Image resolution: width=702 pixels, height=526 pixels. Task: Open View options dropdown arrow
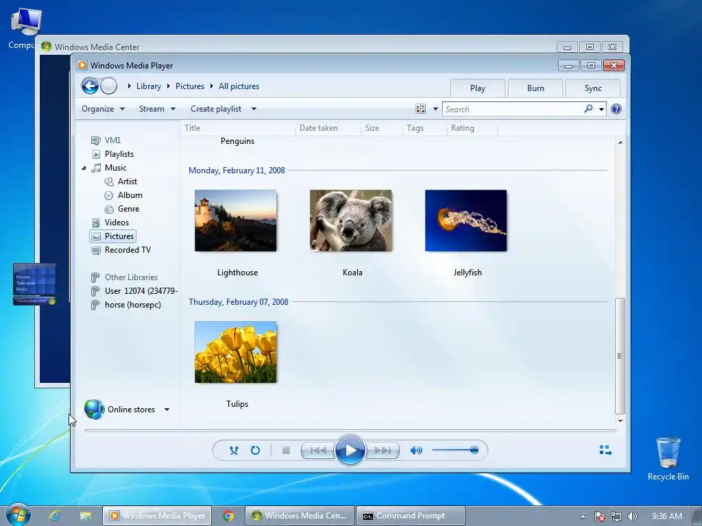(x=435, y=109)
